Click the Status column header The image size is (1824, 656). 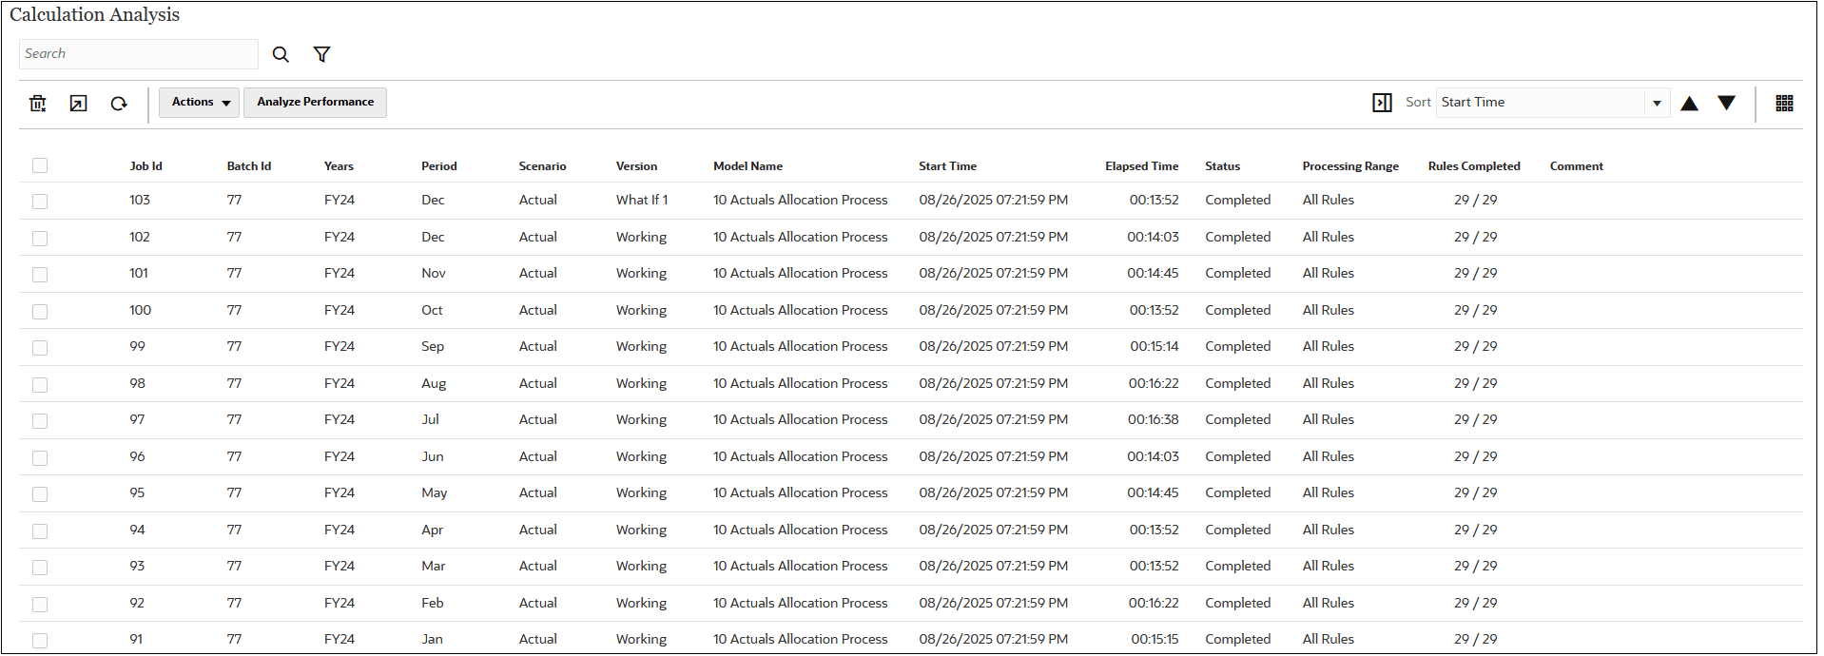coord(1222,166)
